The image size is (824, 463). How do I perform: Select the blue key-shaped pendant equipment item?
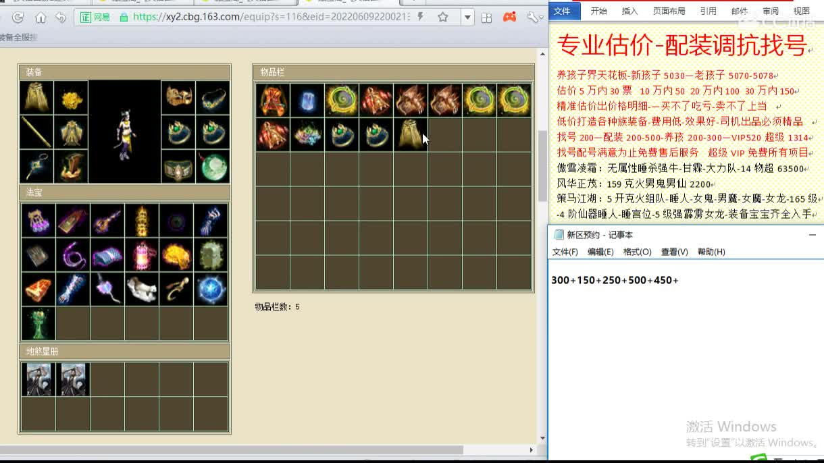click(36, 167)
